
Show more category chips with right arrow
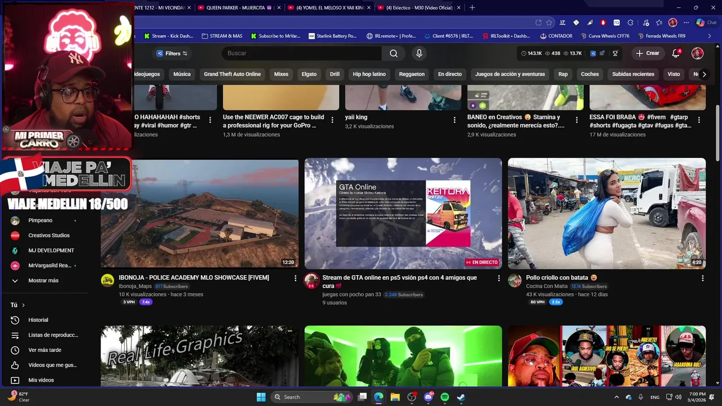tap(704, 74)
